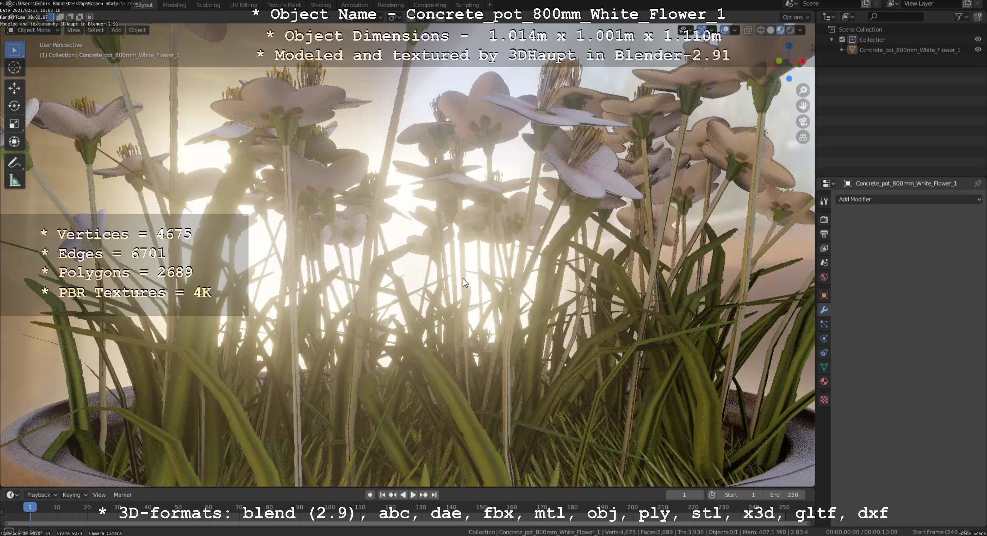Screen dimensions: 987x536
Task: Switch to the Sculpting workspace tab
Action: coord(208,5)
